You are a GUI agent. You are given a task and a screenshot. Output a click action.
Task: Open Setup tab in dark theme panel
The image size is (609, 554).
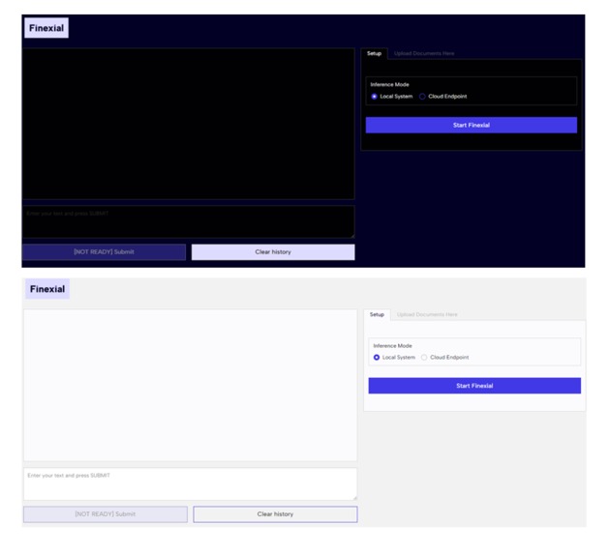[x=374, y=53]
